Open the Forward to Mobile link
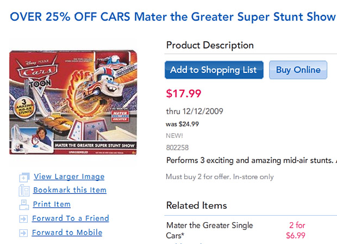The image size is (337, 244). point(67,233)
